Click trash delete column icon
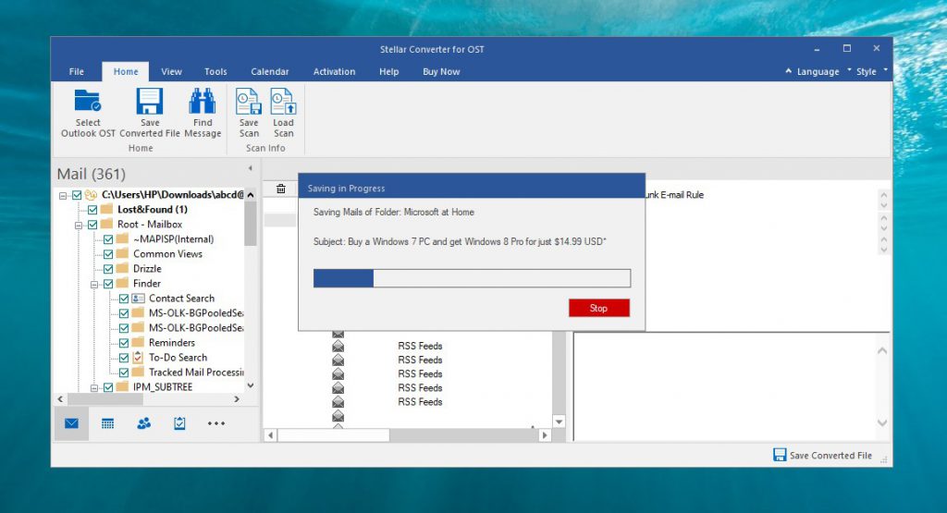Image resolution: width=947 pixels, height=513 pixels. click(x=281, y=189)
